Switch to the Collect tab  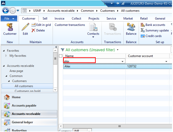point(76,19)
